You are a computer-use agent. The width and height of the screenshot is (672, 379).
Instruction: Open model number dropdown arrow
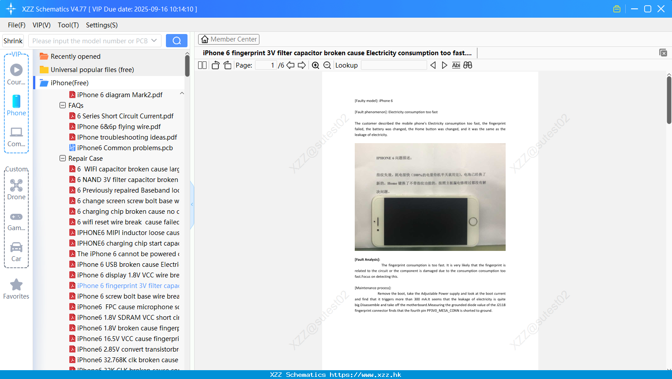154,41
